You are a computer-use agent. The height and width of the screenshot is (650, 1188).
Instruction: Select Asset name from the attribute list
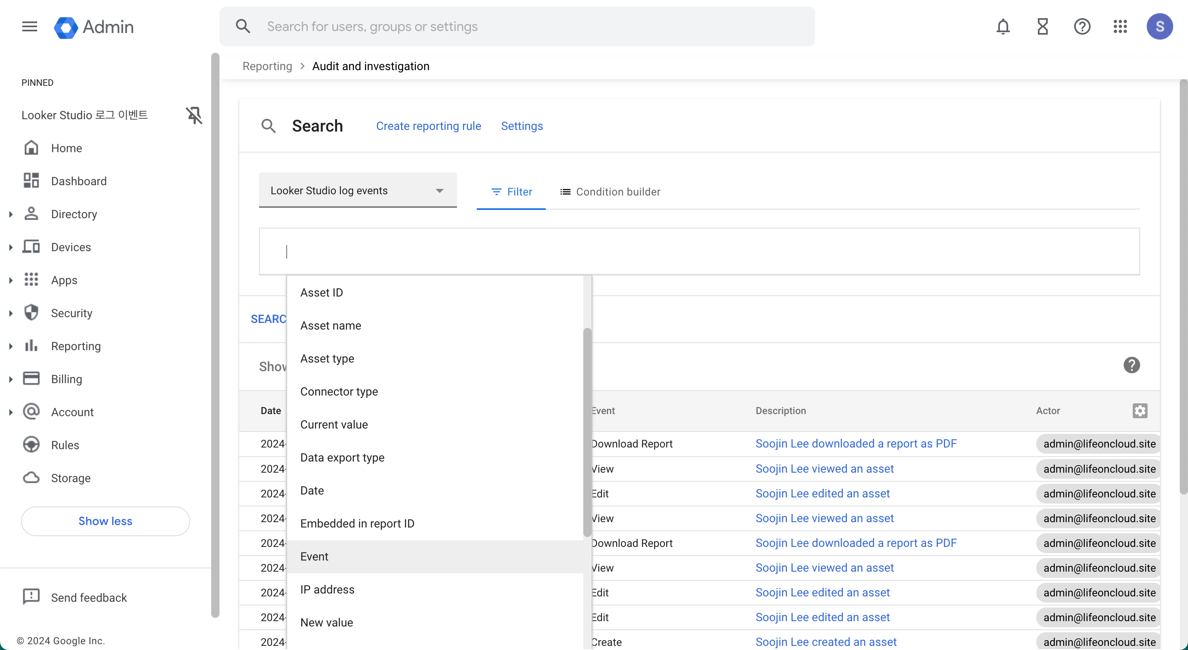[x=331, y=325]
